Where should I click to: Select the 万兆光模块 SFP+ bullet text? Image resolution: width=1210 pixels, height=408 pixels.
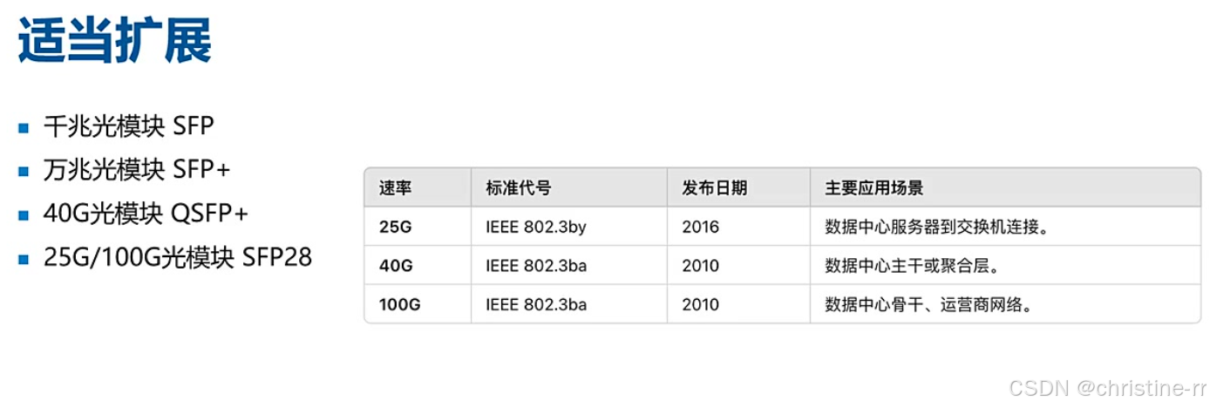coord(137,169)
